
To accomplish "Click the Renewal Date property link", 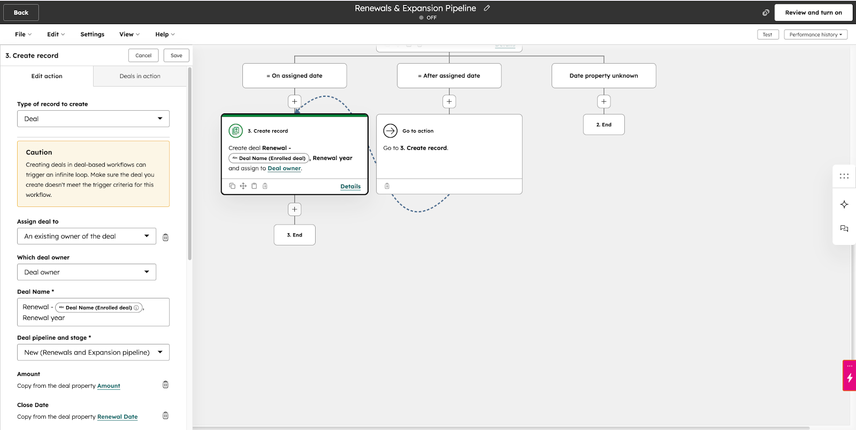I will pos(117,417).
